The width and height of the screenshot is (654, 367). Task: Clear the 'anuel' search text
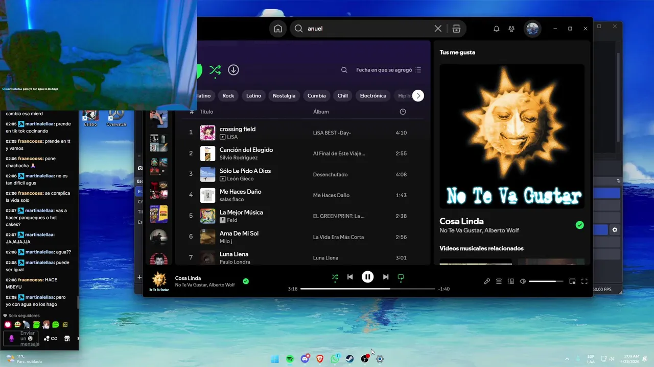click(438, 29)
